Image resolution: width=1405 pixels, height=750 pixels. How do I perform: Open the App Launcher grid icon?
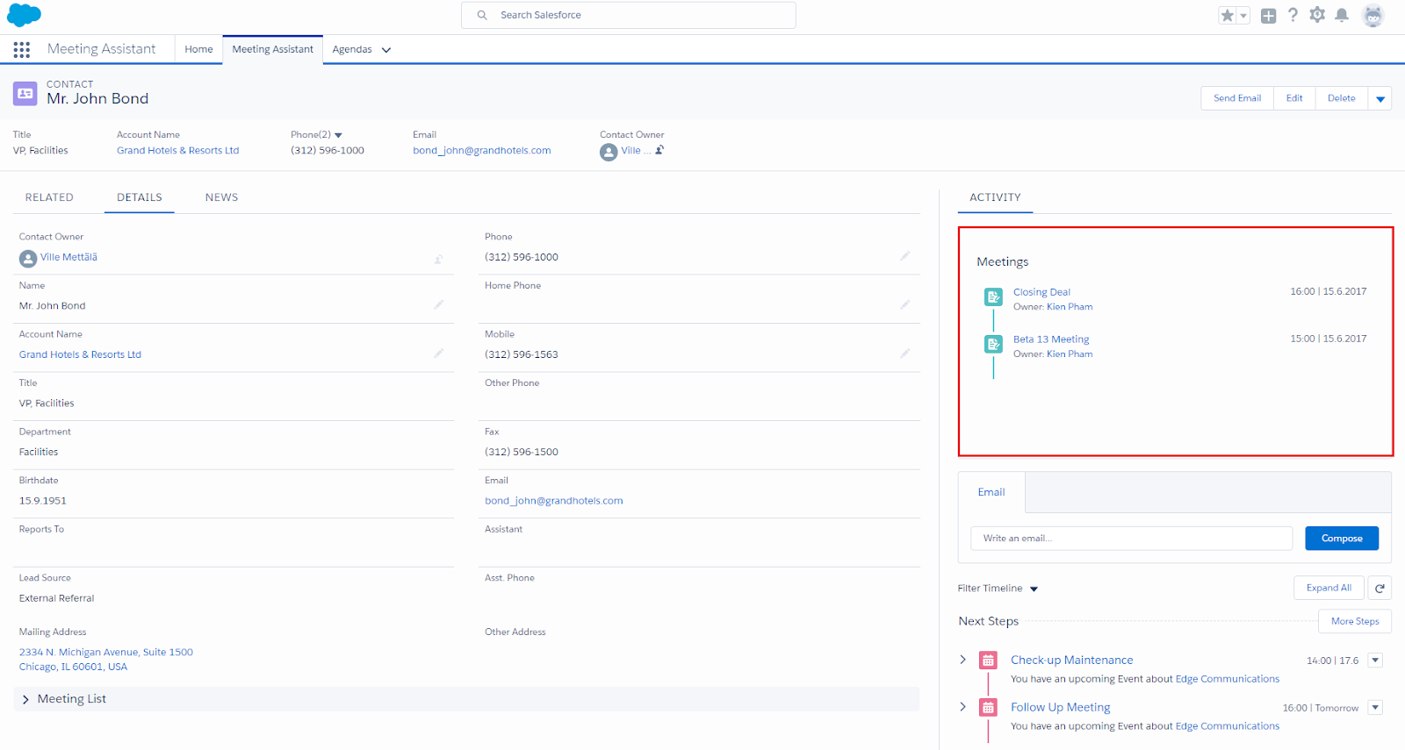[x=22, y=50]
